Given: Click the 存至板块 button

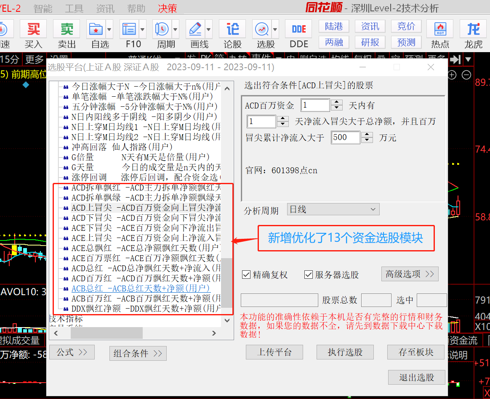Looking at the screenshot, I should tap(415, 352).
